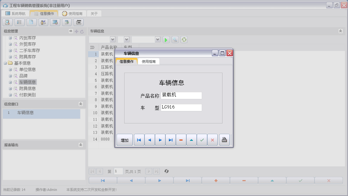Collapse the 基本信息 folder
The height and width of the screenshot is (196, 348).
5,63
